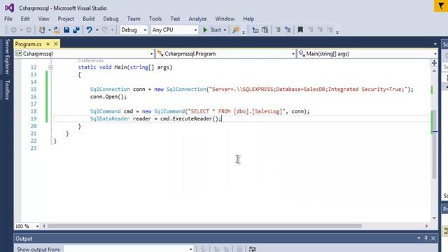448x252 pixels.
Task: Open the active documents list arrow
Action: pos(435,44)
